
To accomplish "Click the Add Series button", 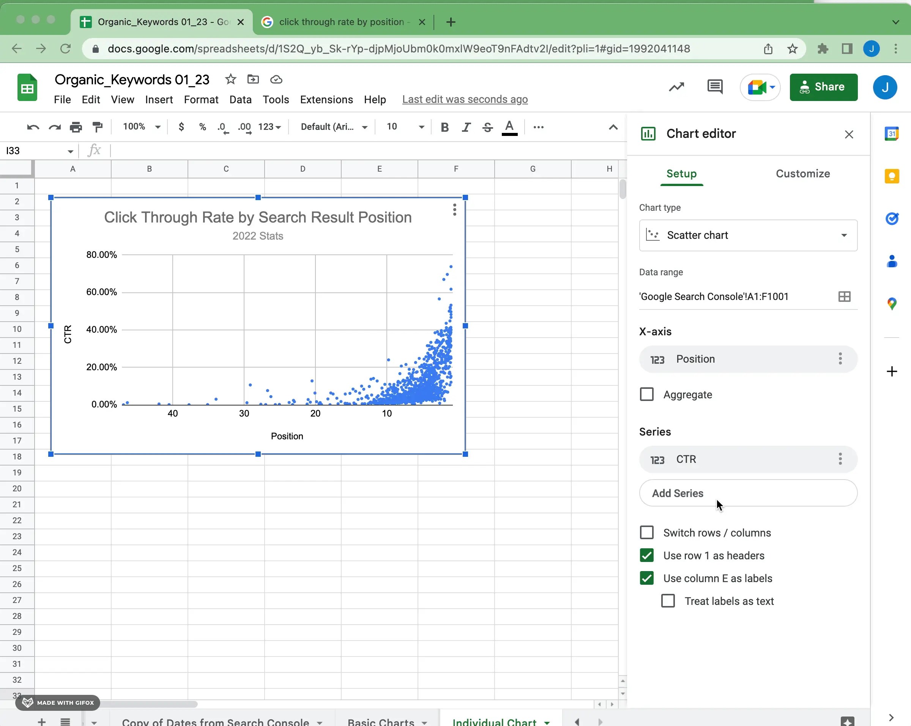I will click(x=748, y=493).
